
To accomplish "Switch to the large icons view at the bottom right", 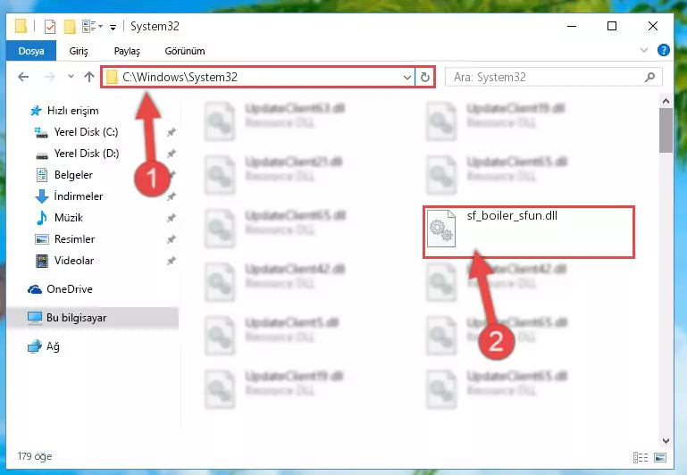I will pos(660,457).
